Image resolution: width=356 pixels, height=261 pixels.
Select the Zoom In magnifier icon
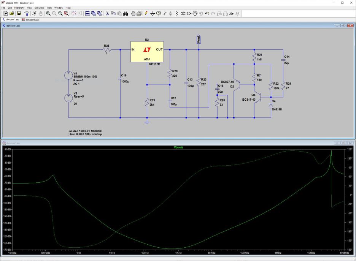(x=48, y=14)
